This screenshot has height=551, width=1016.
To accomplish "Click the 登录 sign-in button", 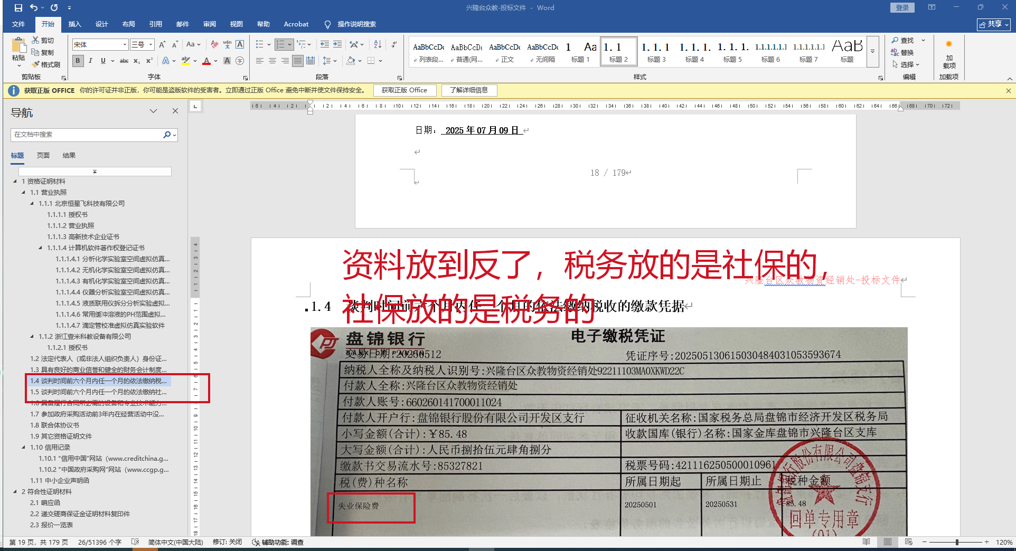I will tap(902, 7).
